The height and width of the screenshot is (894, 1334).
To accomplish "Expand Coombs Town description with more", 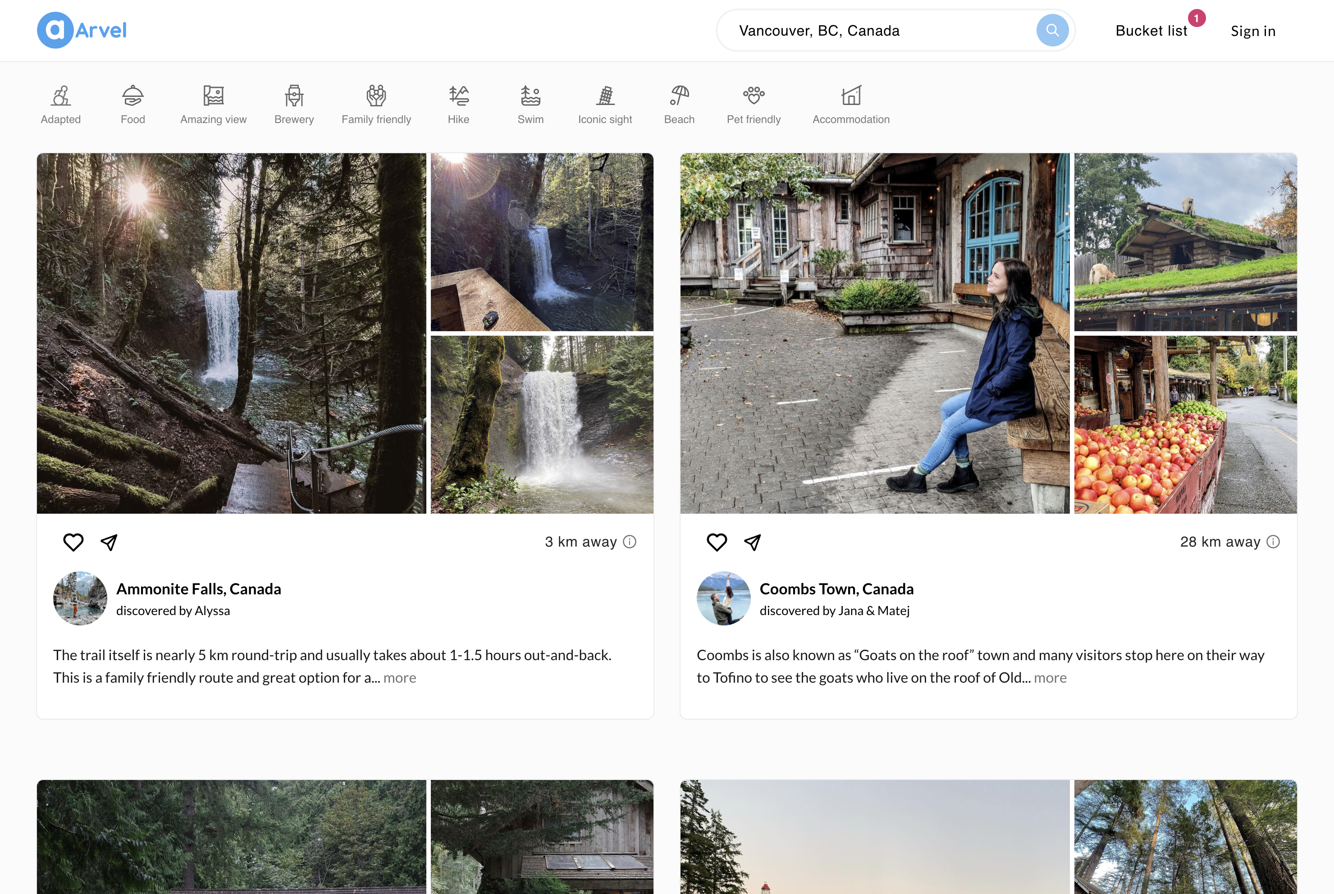I will (x=1050, y=677).
